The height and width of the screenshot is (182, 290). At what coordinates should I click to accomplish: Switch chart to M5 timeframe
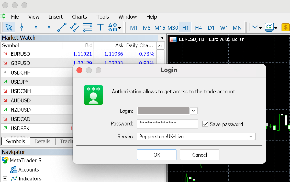[x=147, y=28]
